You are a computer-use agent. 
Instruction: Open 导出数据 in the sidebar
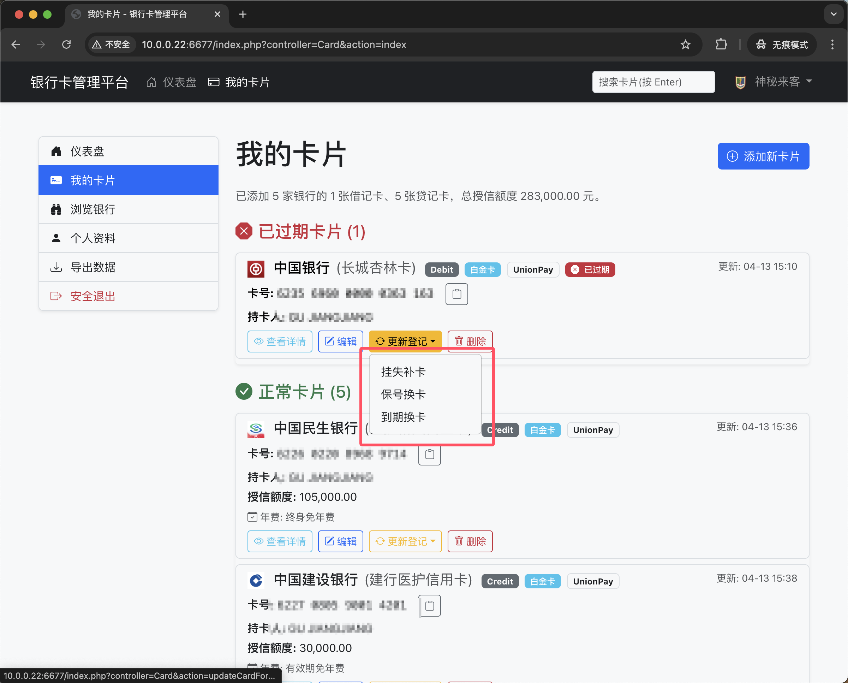(128, 267)
